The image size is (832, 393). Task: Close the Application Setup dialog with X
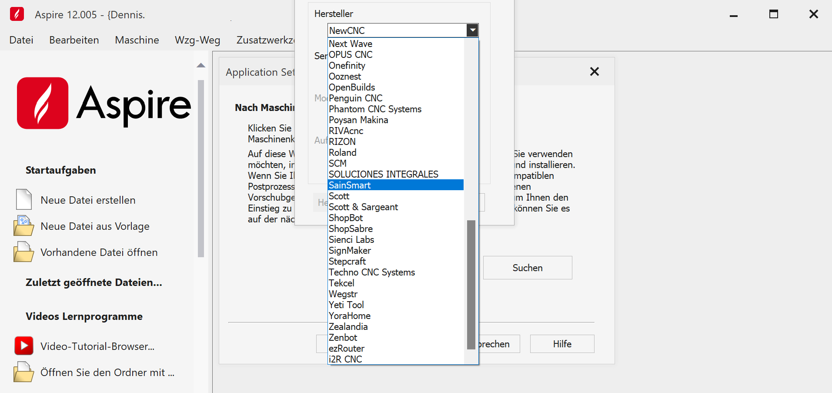[595, 71]
